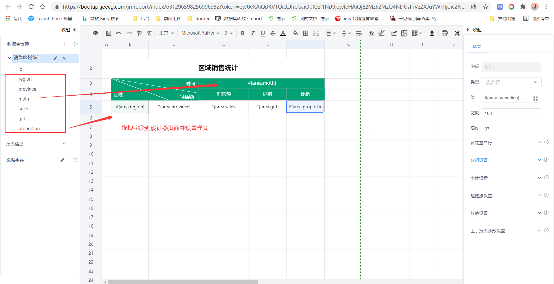Expand the 超链接设置 section
The image size is (554, 284).
539,195
